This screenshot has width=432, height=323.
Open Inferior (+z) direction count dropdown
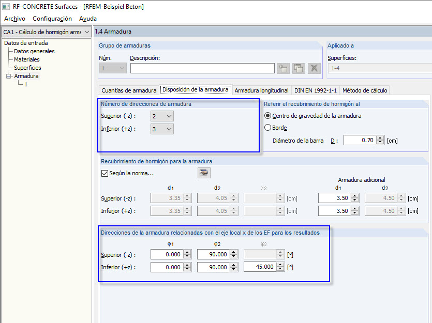(162, 129)
